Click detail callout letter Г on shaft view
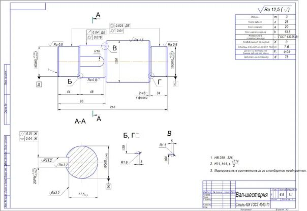The width and height of the screenshot is (307, 211). [x=160, y=82]
